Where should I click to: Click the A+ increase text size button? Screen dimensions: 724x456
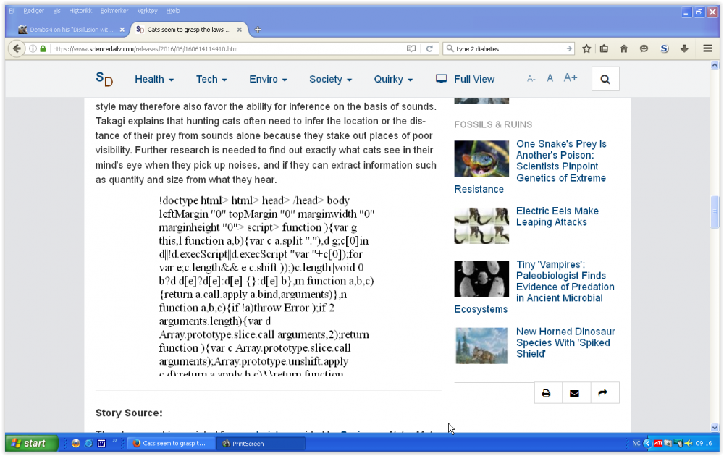tap(571, 78)
